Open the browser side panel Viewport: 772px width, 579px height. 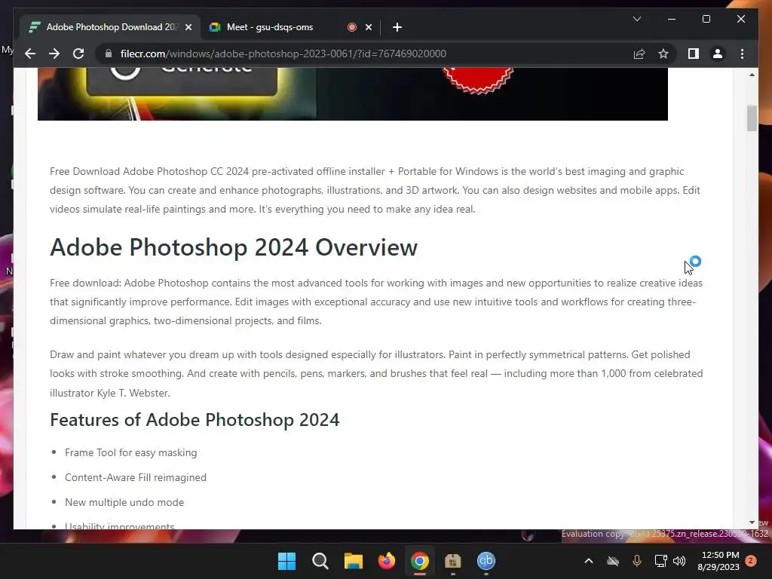tap(694, 54)
